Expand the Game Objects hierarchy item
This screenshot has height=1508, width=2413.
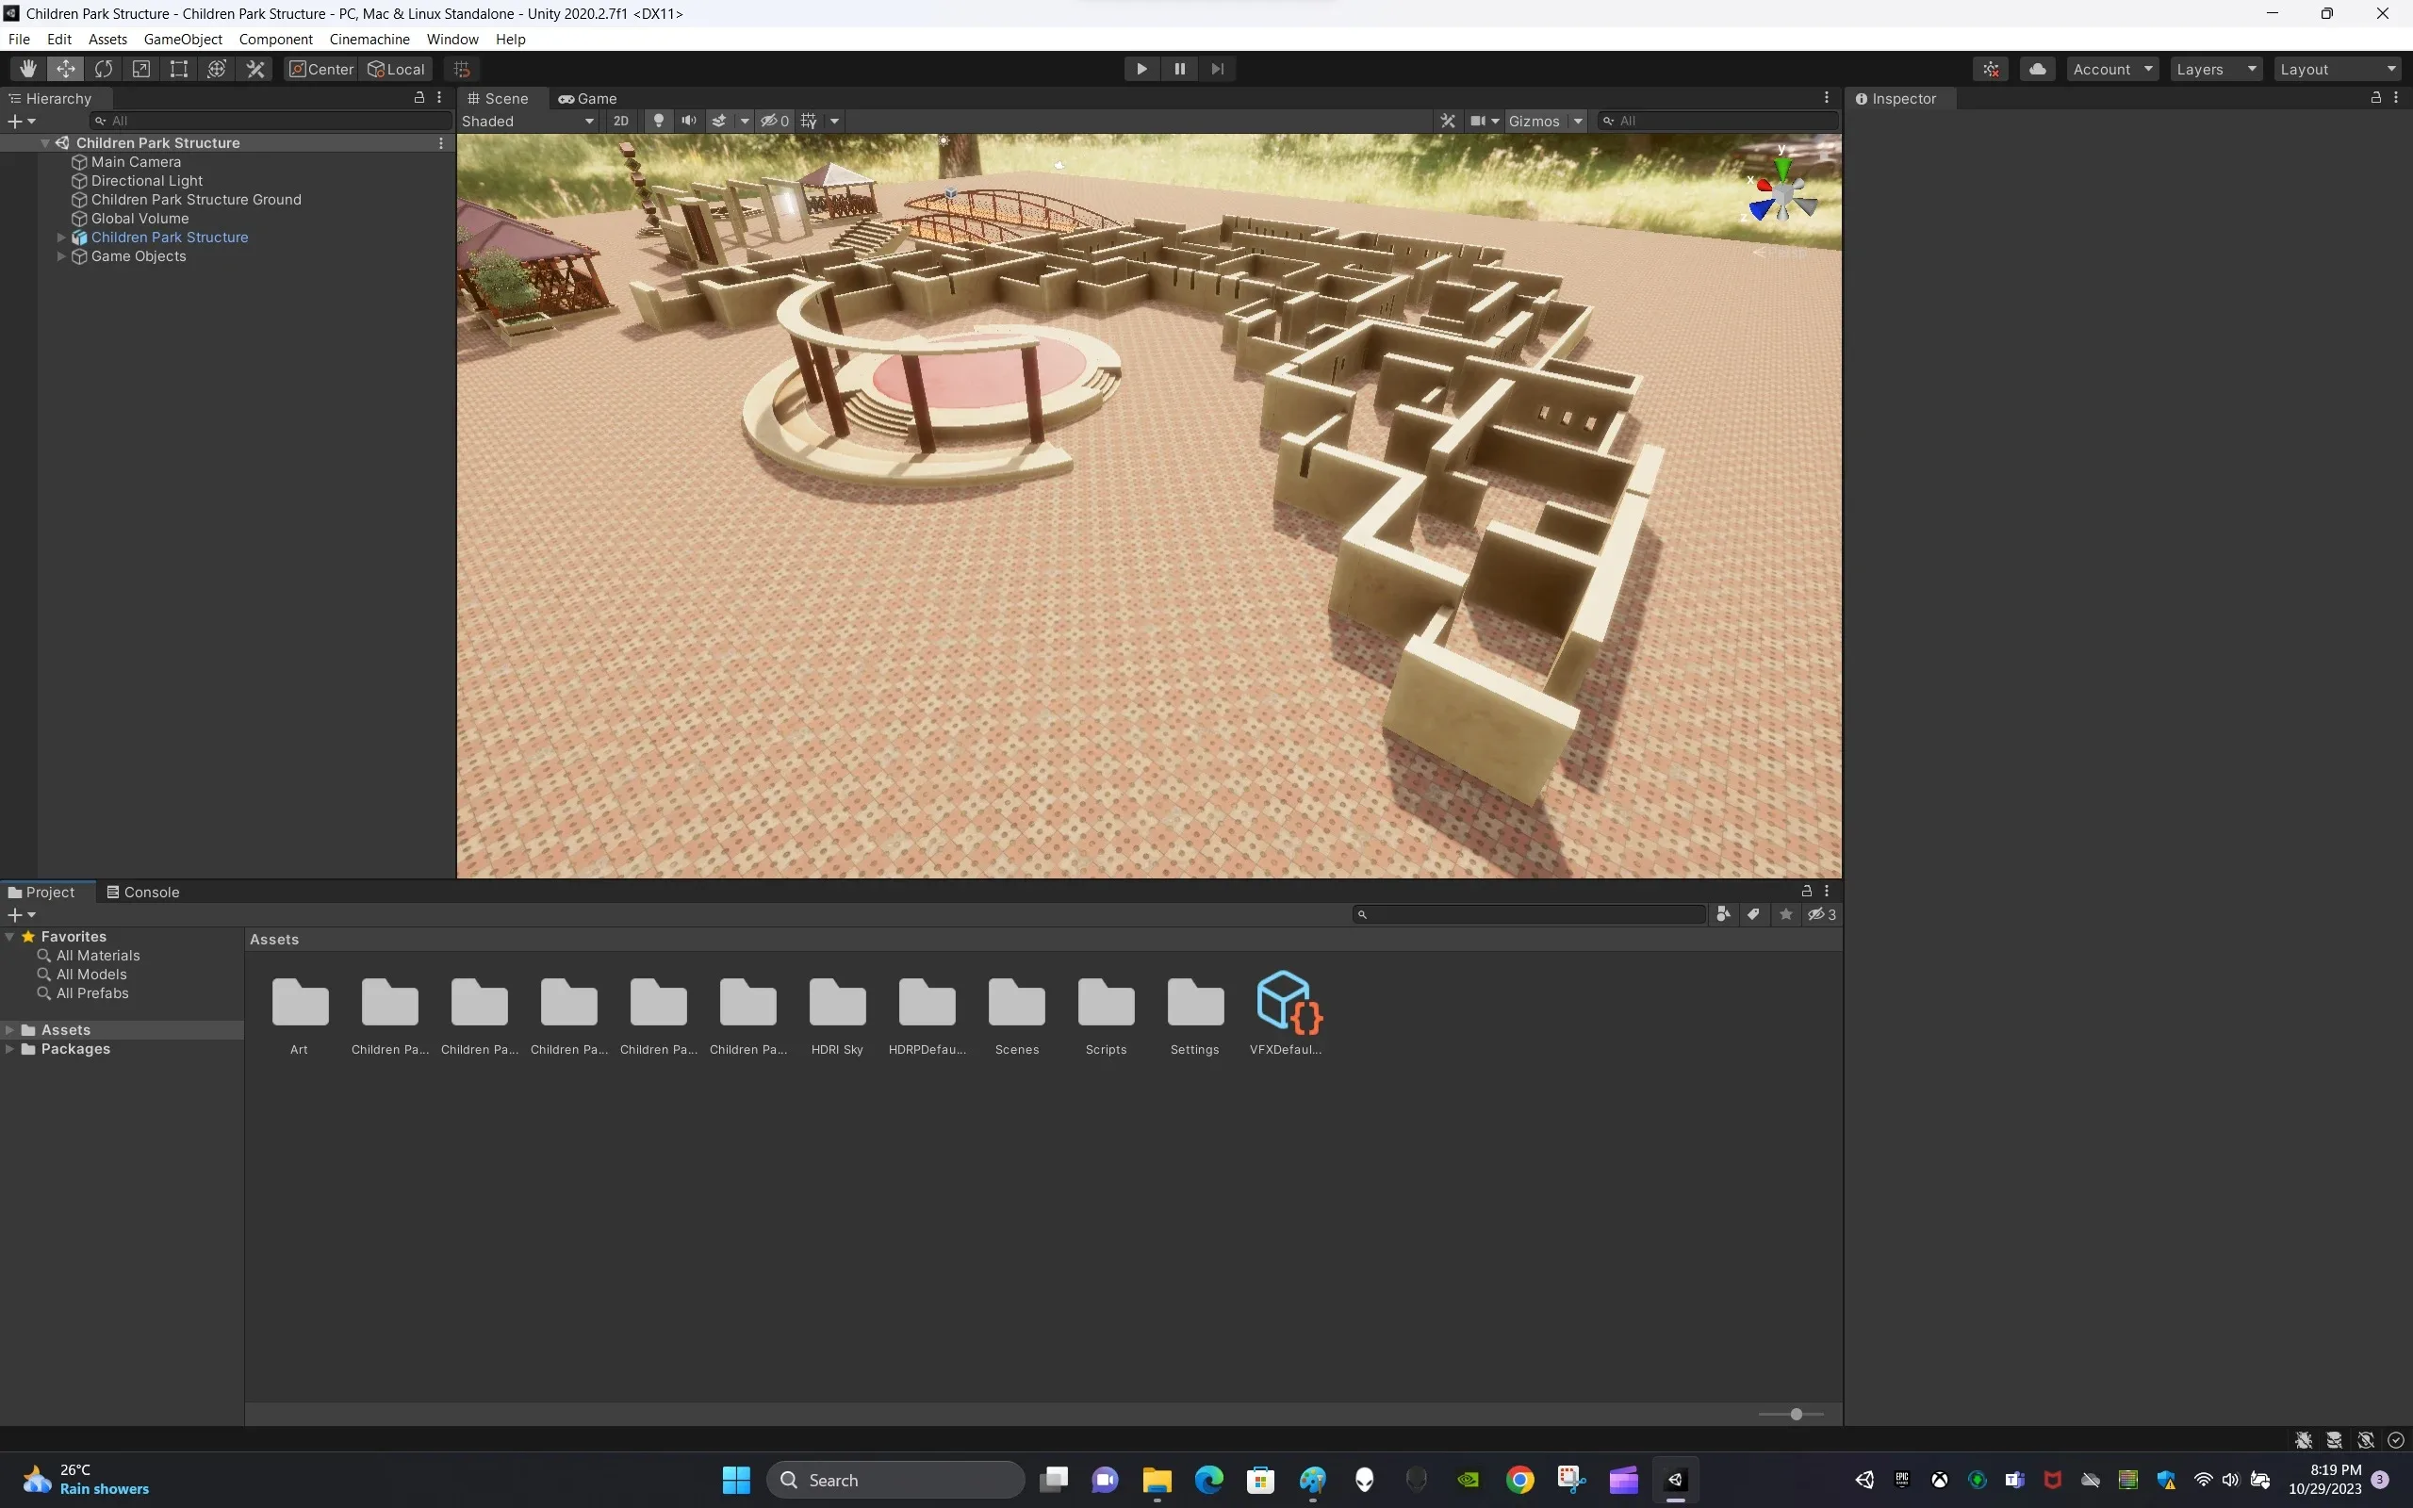59,255
